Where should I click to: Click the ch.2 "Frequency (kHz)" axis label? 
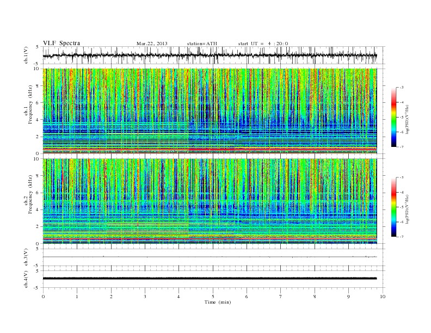pos(30,194)
